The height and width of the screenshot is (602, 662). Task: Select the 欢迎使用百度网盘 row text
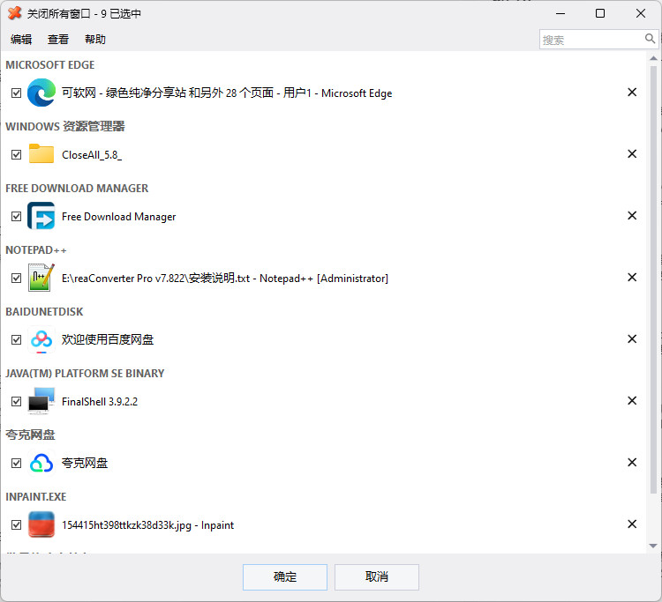[108, 339]
